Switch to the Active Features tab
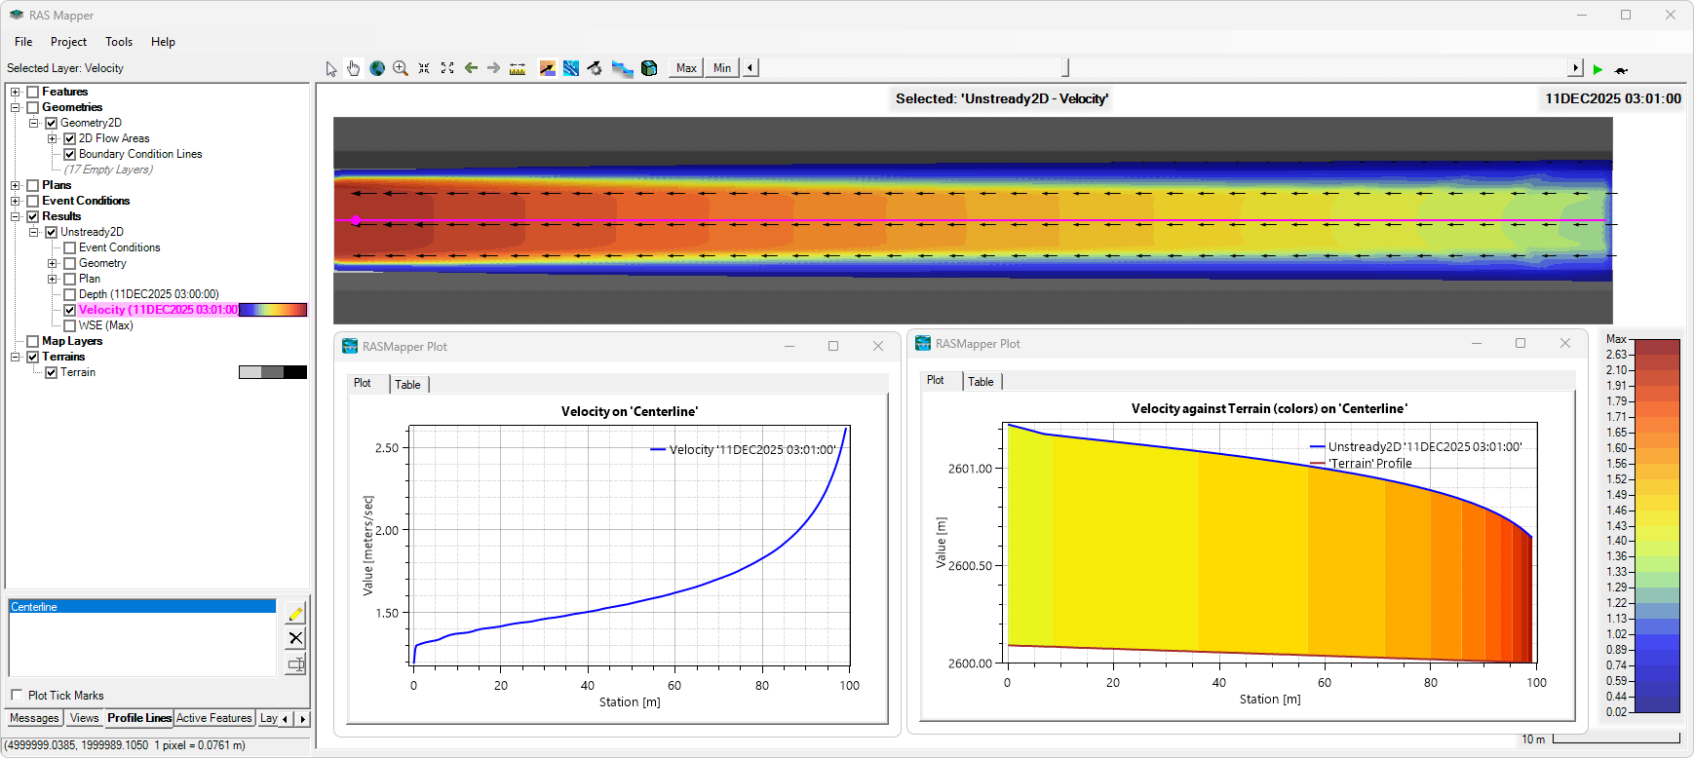This screenshot has width=1694, height=758. tap(214, 718)
